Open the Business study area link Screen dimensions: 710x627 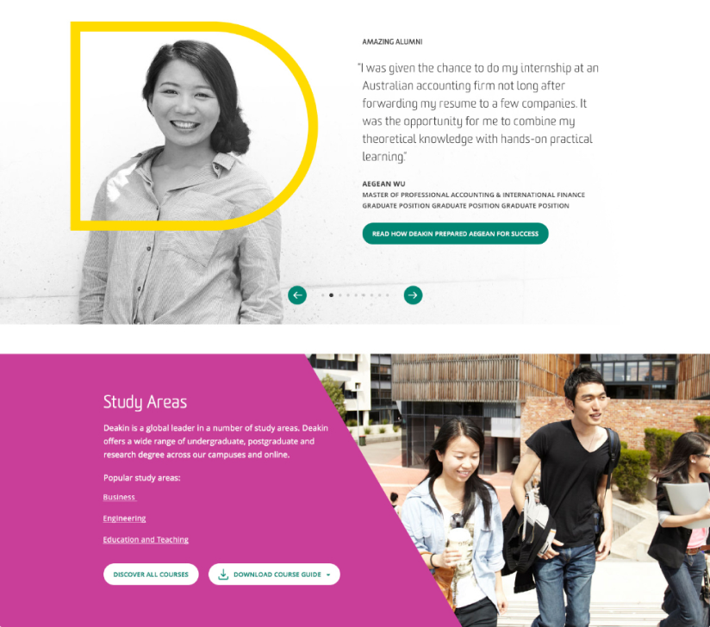(x=120, y=497)
